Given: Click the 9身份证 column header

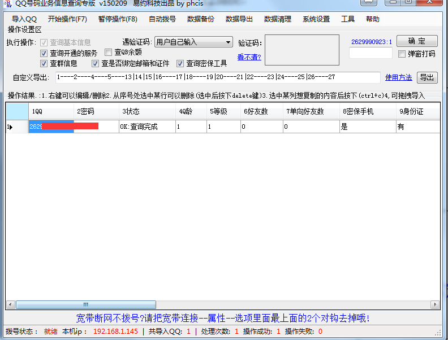Looking at the screenshot, I should (418, 111).
